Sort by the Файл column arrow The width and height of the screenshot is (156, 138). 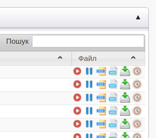coord(133,58)
